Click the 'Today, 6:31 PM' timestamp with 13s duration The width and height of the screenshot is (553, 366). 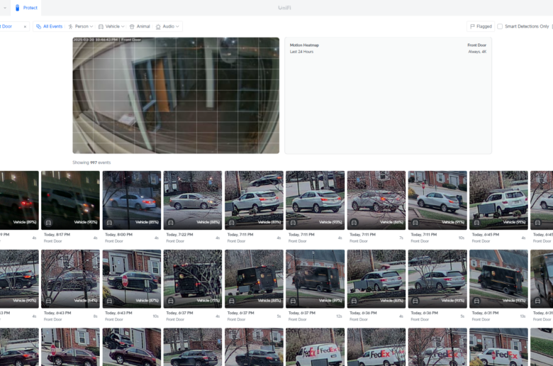click(485, 313)
